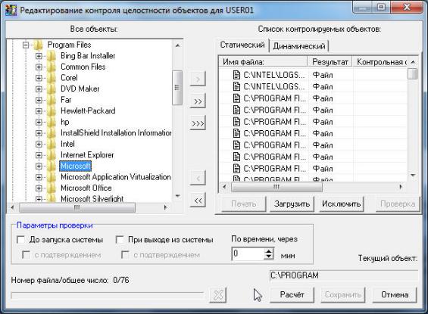Select the Microsoft Silverlight tree item
This screenshot has width=428, height=314.
(92, 199)
